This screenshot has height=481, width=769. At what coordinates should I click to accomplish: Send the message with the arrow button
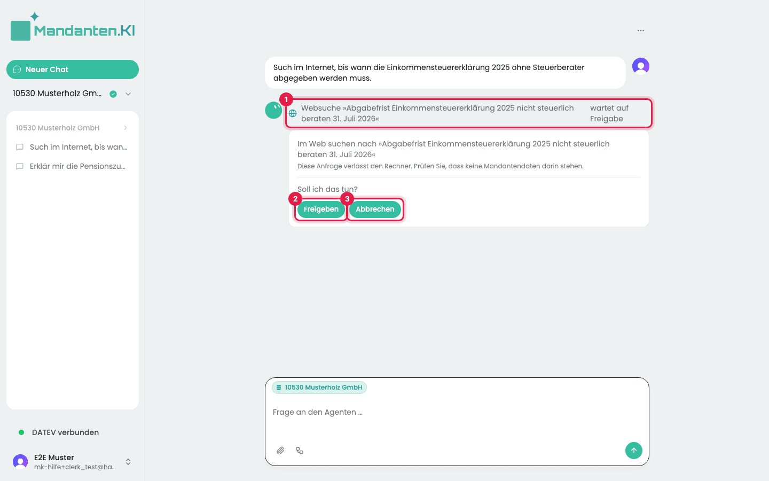(x=634, y=451)
